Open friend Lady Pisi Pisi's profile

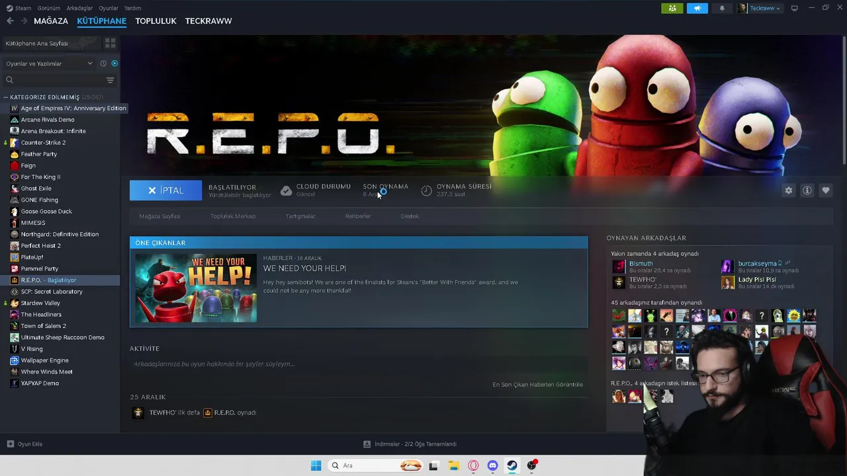pyautogui.click(x=757, y=280)
